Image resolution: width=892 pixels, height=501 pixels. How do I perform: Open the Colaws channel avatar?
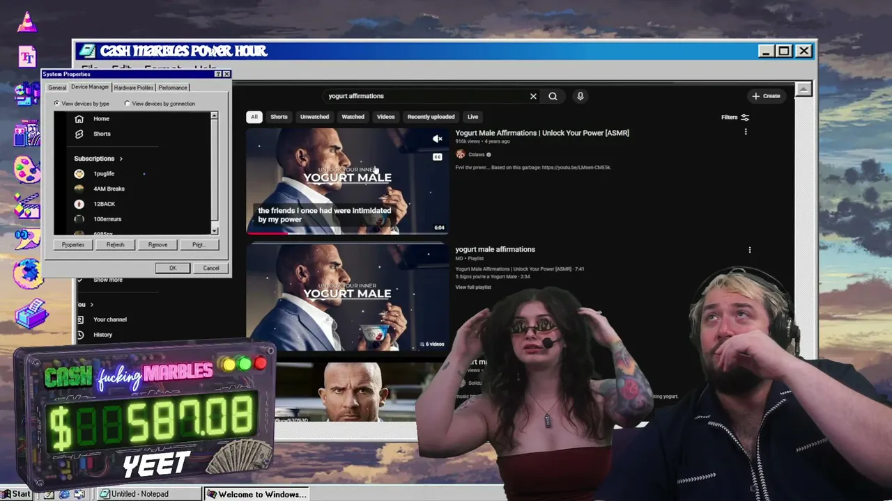(460, 154)
